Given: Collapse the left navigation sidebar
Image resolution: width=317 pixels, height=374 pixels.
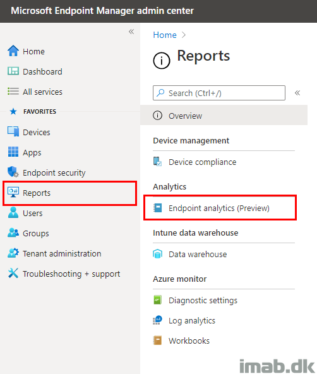Looking at the screenshot, I should pyautogui.click(x=131, y=32).
